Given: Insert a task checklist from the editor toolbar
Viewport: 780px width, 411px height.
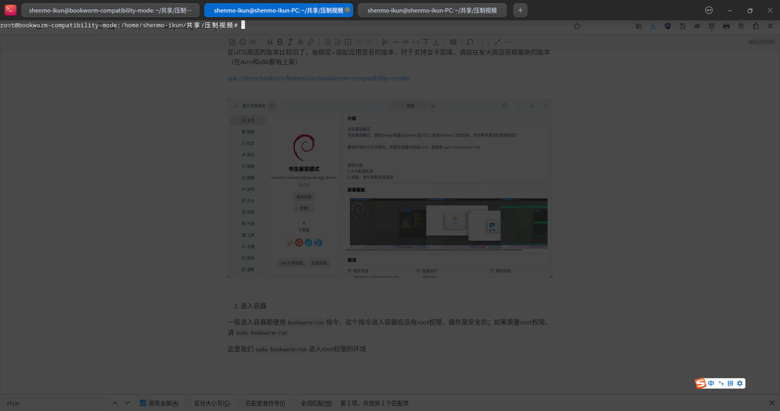Looking at the screenshot, I should (348, 42).
